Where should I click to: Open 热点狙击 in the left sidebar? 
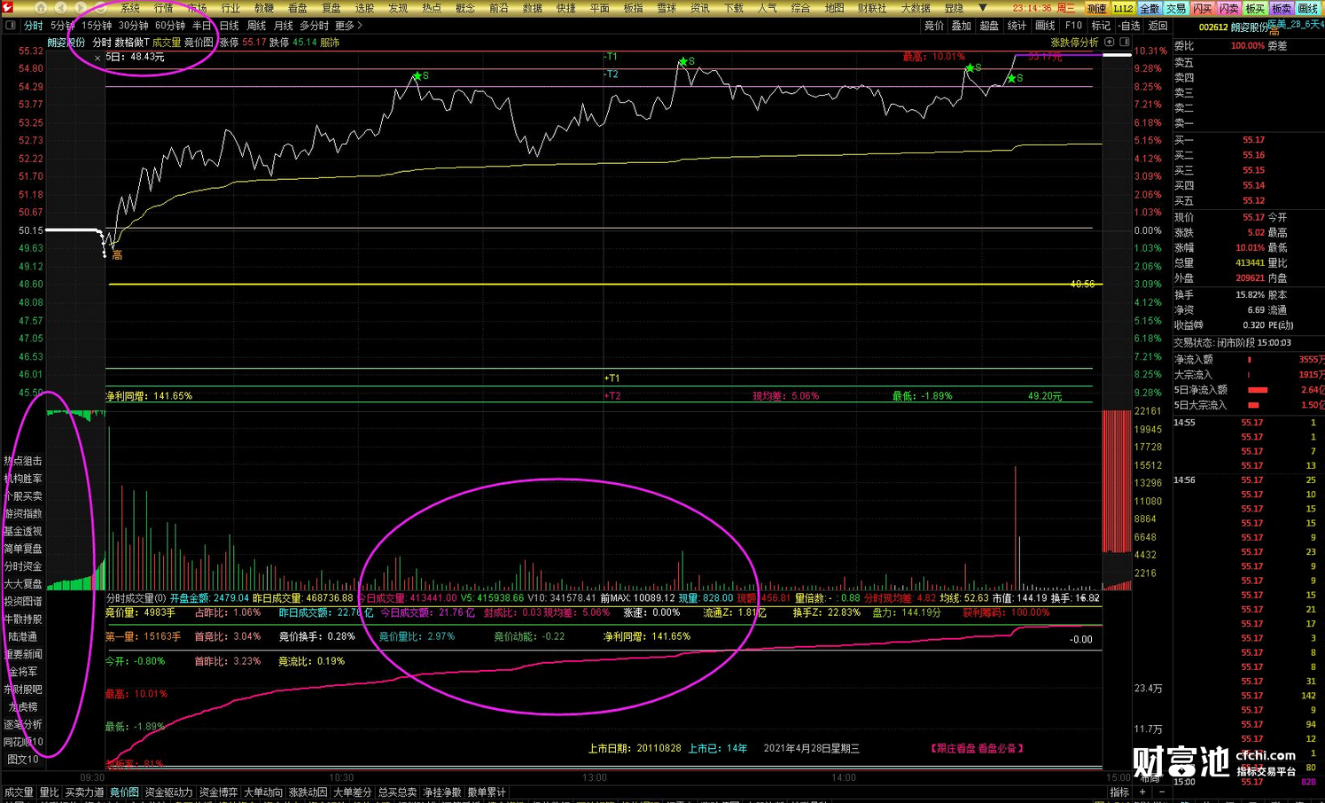(x=23, y=461)
